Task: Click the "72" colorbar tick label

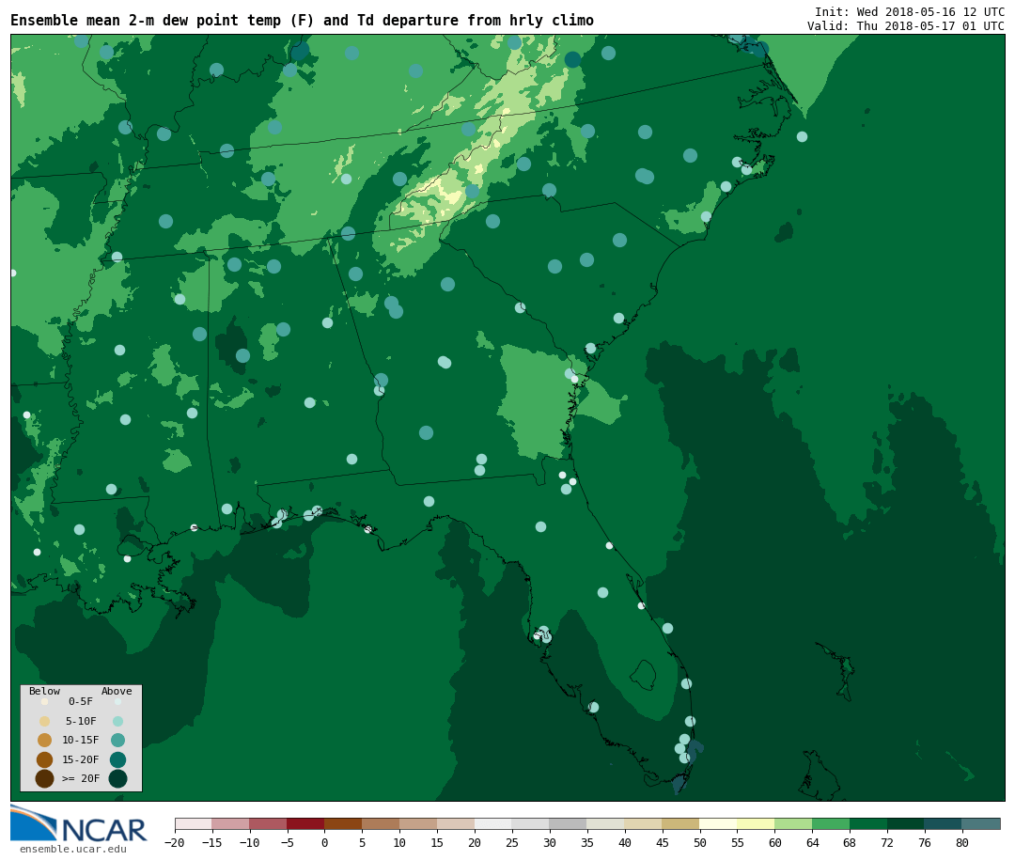Action: click(x=887, y=842)
